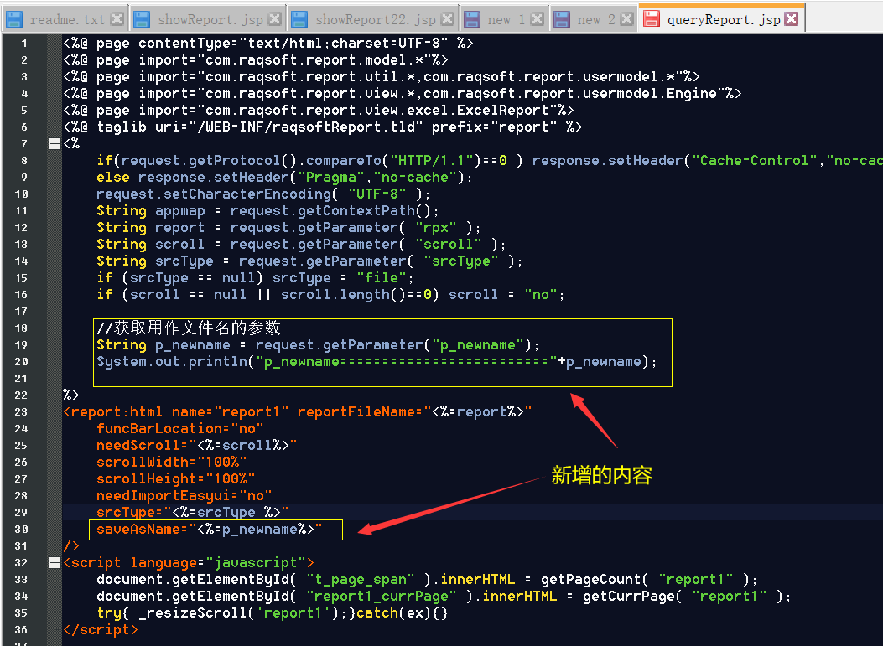Screen dimensions: 883x646
Task: Click the string "file" on line 15
Action: 382,278
